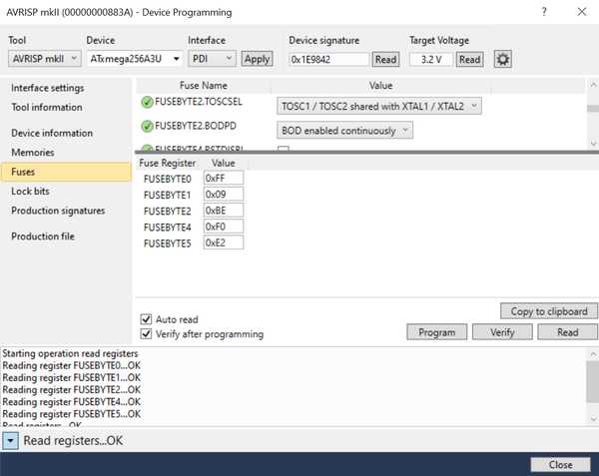Click the FUSEBYTE0 value field 0xFF

pos(224,179)
